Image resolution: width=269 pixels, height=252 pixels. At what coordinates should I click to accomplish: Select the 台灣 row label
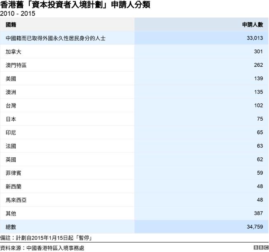(x=11, y=105)
